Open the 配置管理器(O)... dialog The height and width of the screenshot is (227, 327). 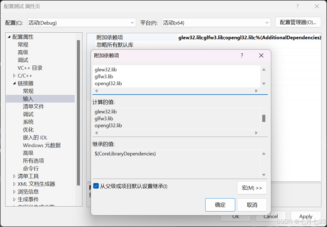pos(298,22)
